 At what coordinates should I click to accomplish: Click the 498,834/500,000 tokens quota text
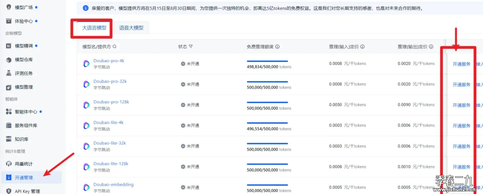[x=269, y=67]
